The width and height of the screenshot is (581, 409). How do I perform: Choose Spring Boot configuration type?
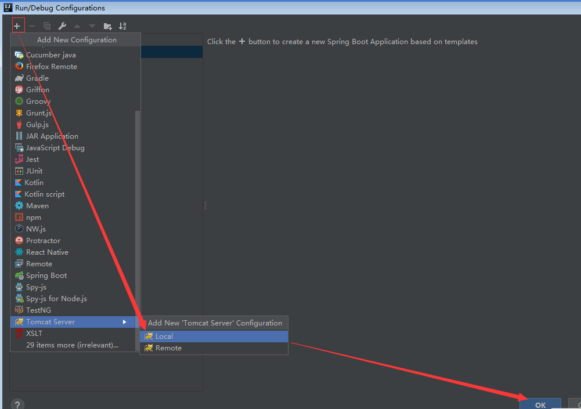click(x=73, y=275)
